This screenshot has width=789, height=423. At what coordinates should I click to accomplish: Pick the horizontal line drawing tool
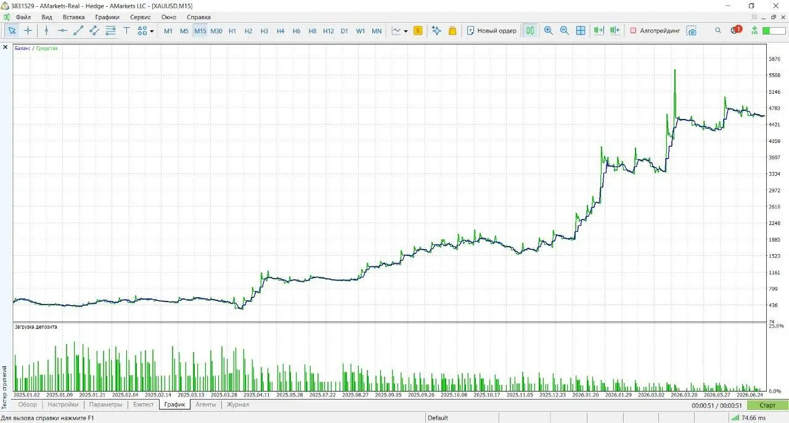(62, 31)
